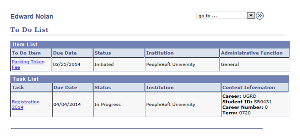Screen dimensions: 300x137
Task: Click the go double-arrow icon
Action: (260, 16)
